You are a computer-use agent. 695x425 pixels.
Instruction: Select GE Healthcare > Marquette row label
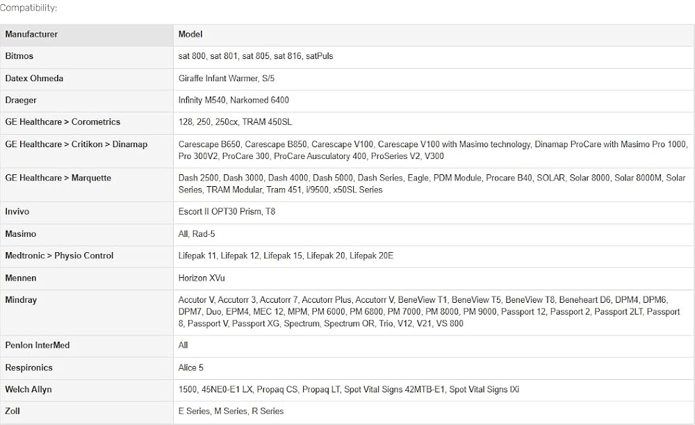[x=86, y=185]
